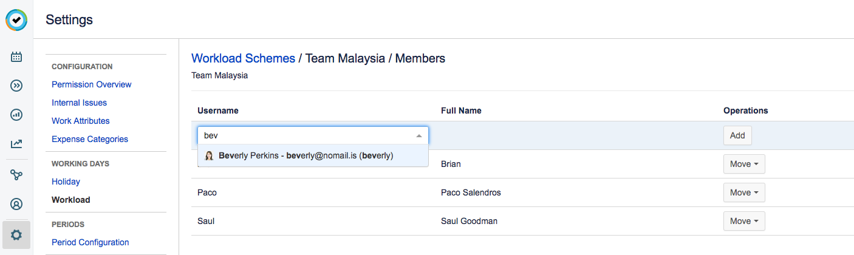
Task: Open Period Configuration settings
Action: (90, 242)
